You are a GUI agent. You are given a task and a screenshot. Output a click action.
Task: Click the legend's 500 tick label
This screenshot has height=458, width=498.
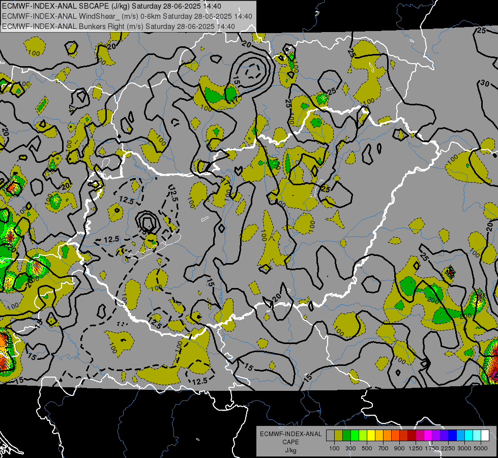point(367,448)
